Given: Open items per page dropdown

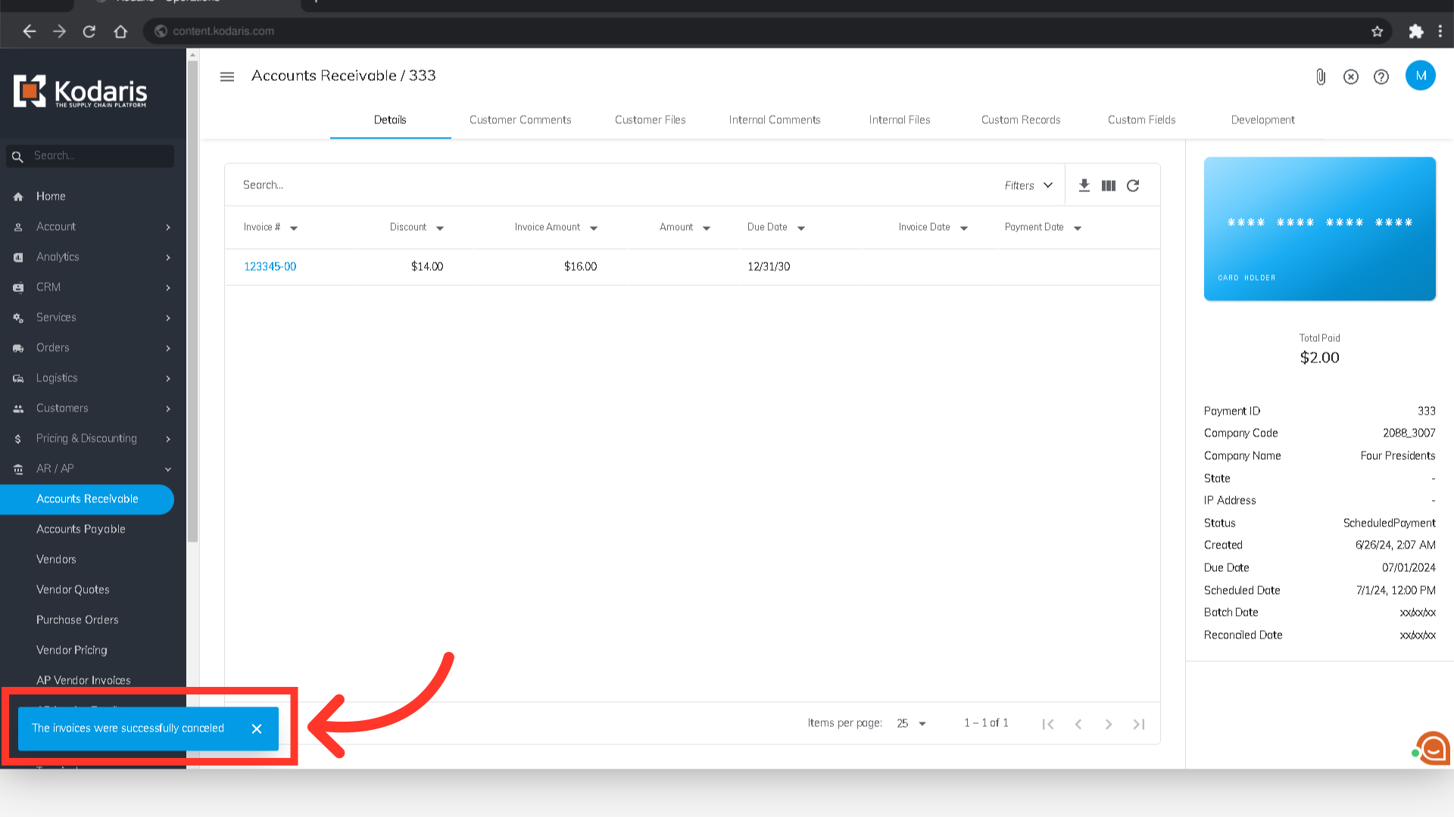Looking at the screenshot, I should [x=911, y=723].
